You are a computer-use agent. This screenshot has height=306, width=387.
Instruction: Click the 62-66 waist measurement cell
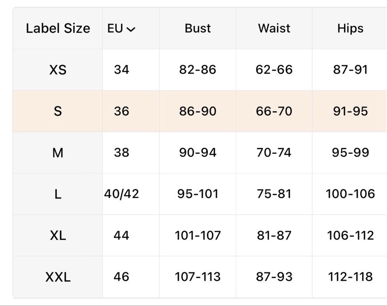274,70
